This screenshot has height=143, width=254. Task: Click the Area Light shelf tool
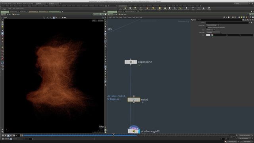click(135, 9)
